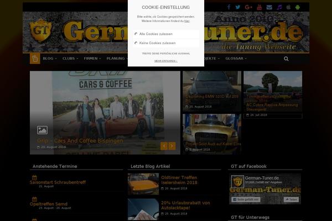
Task: Expand the GLOSSAR menu dropdown
Action: pyautogui.click(x=236, y=59)
